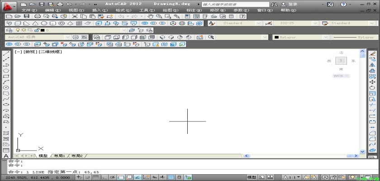Click the black layer color swatch
This screenshot has width=380, height=181.
43,30
